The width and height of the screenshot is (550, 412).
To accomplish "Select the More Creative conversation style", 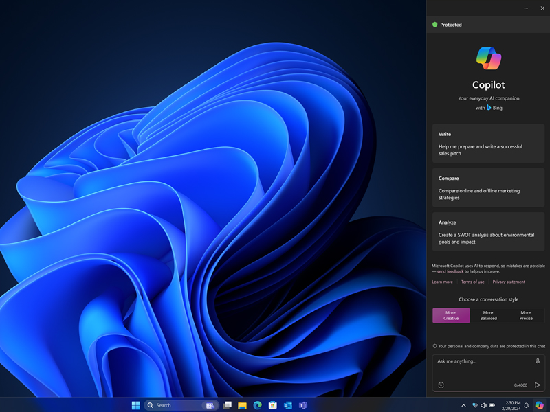I will (x=451, y=315).
